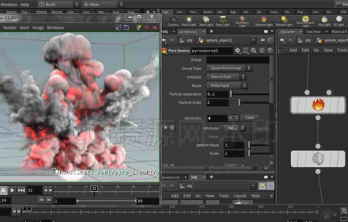Open the Grains shelf tab

point(208,12)
